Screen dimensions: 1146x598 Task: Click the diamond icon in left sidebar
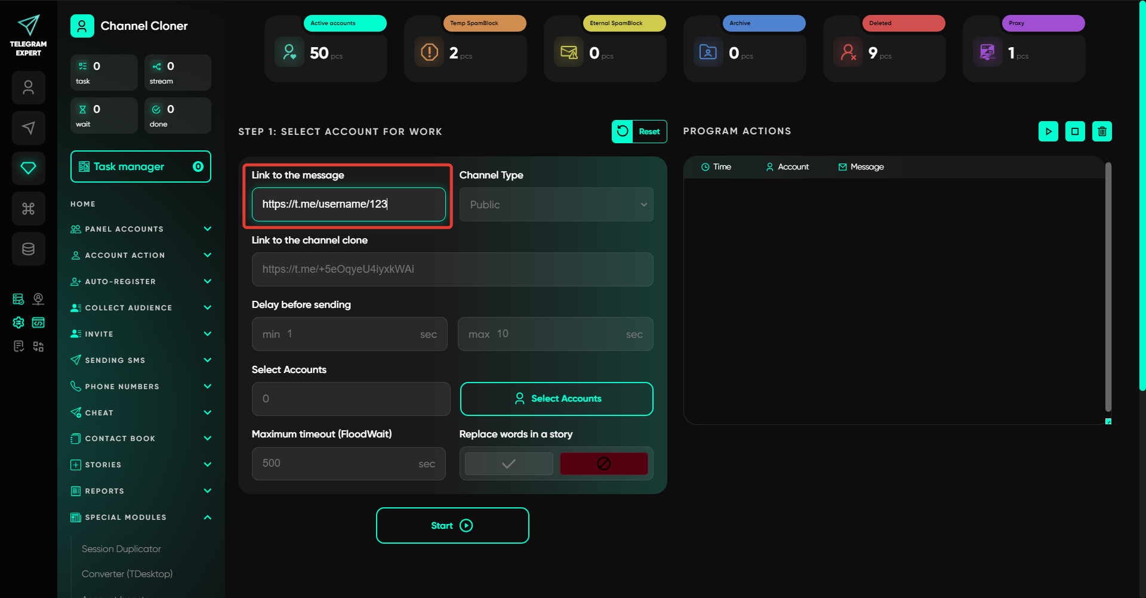pyautogui.click(x=29, y=168)
